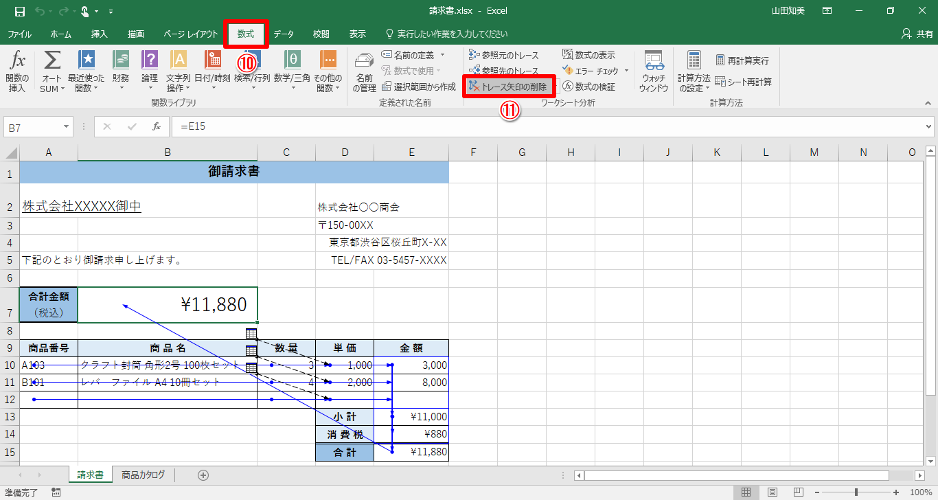Click the fx icon in the formula bar
The image size is (938, 500).
coord(157,126)
